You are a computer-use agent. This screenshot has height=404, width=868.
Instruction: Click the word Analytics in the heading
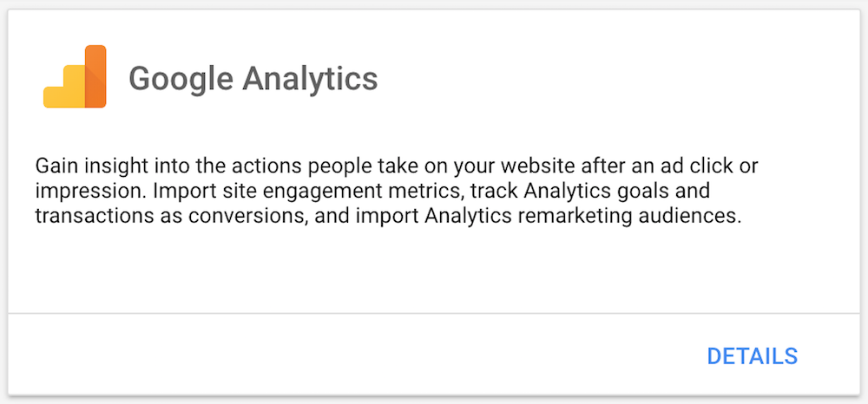click(x=310, y=79)
